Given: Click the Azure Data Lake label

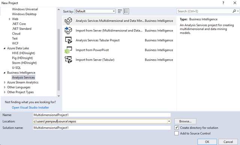Looking at the screenshot, I should click(x=18, y=48).
